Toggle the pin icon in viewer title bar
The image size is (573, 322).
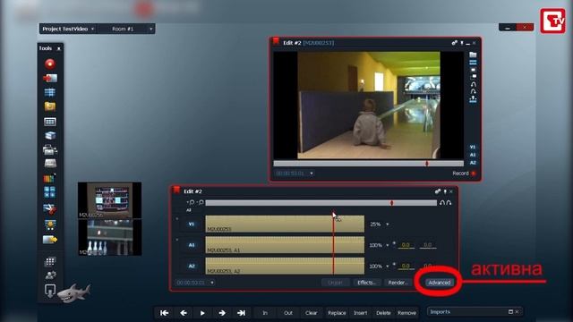[462, 43]
